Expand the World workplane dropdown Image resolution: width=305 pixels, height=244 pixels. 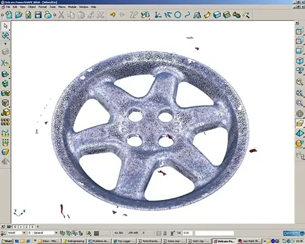coord(24,232)
